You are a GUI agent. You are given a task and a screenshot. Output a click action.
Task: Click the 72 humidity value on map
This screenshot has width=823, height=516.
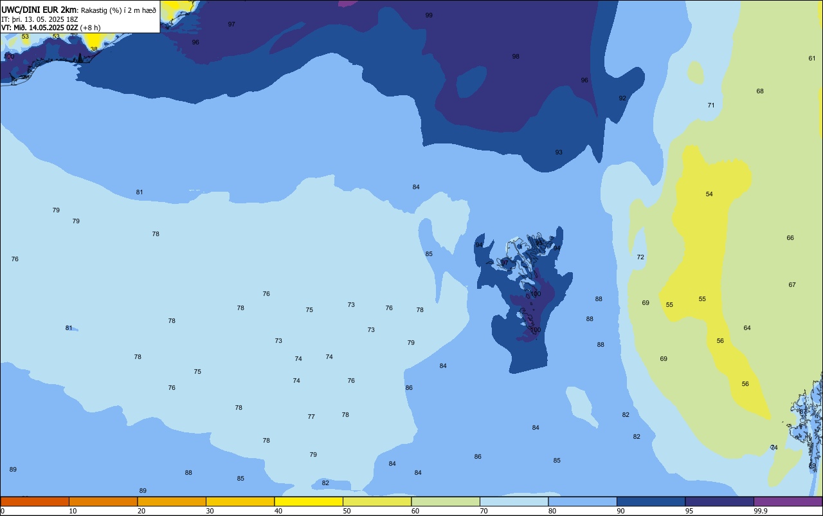pyautogui.click(x=640, y=257)
